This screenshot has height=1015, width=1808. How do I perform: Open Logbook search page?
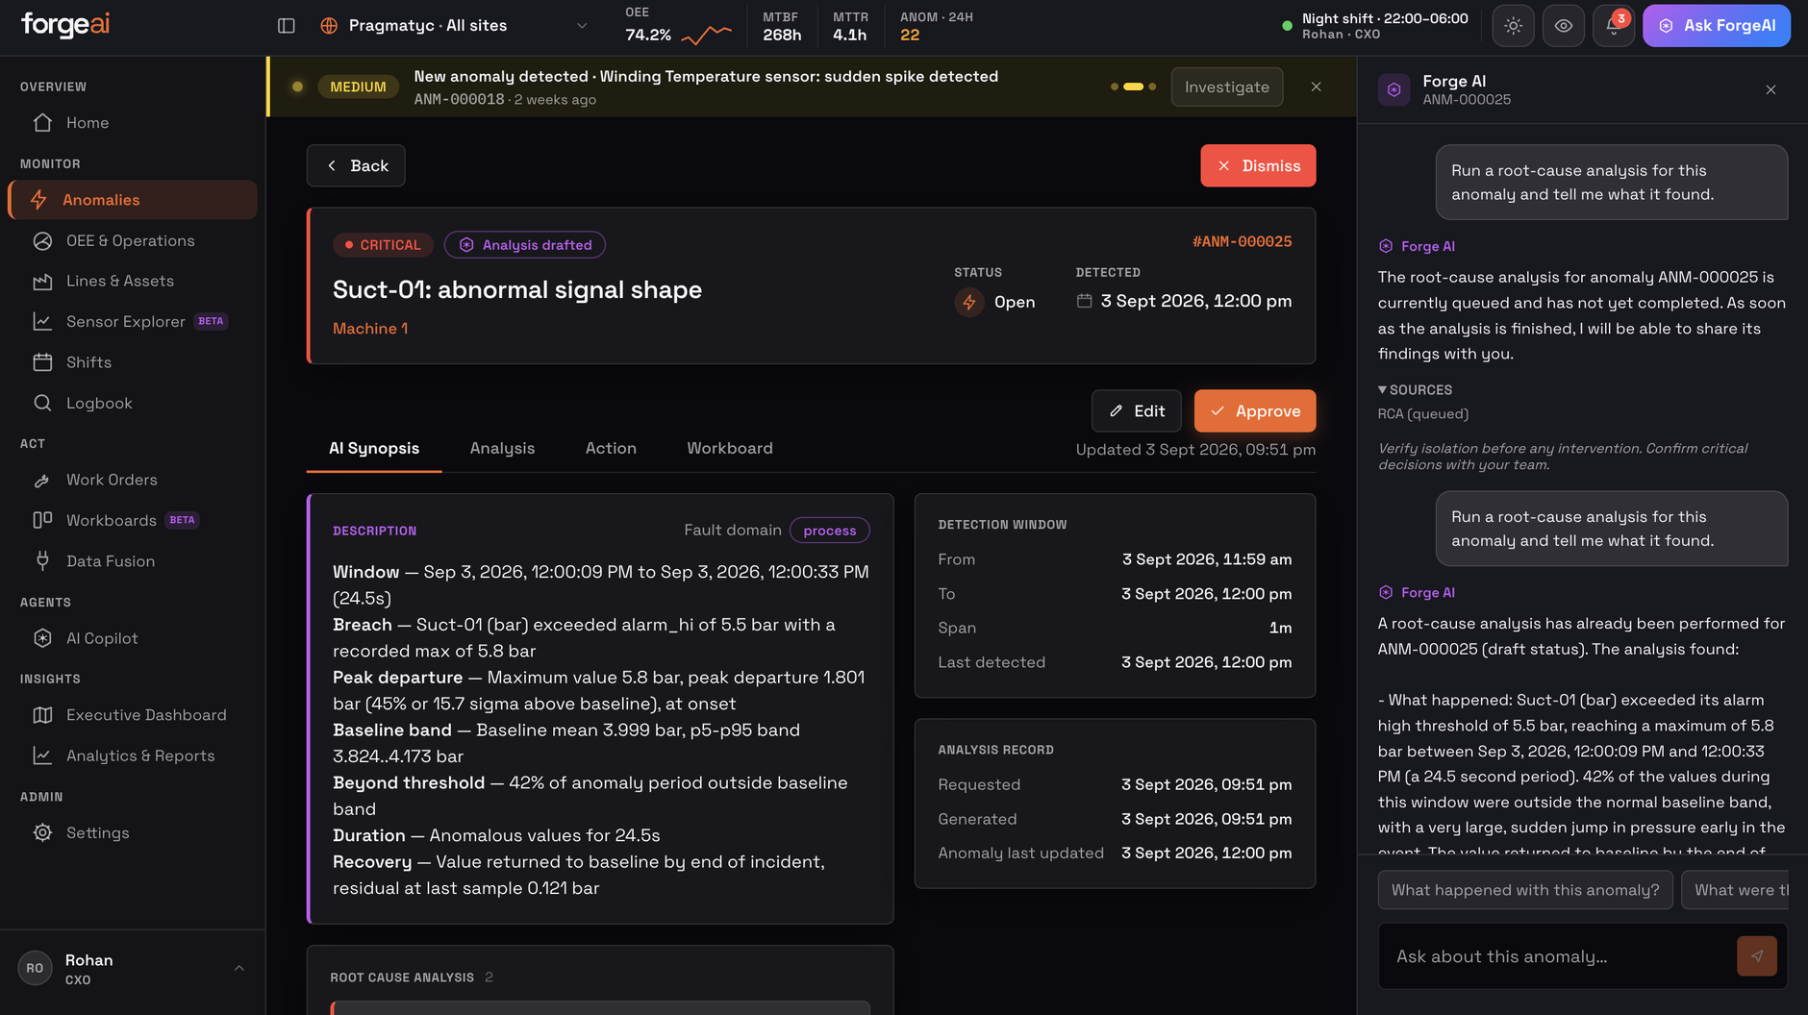[x=133, y=404]
